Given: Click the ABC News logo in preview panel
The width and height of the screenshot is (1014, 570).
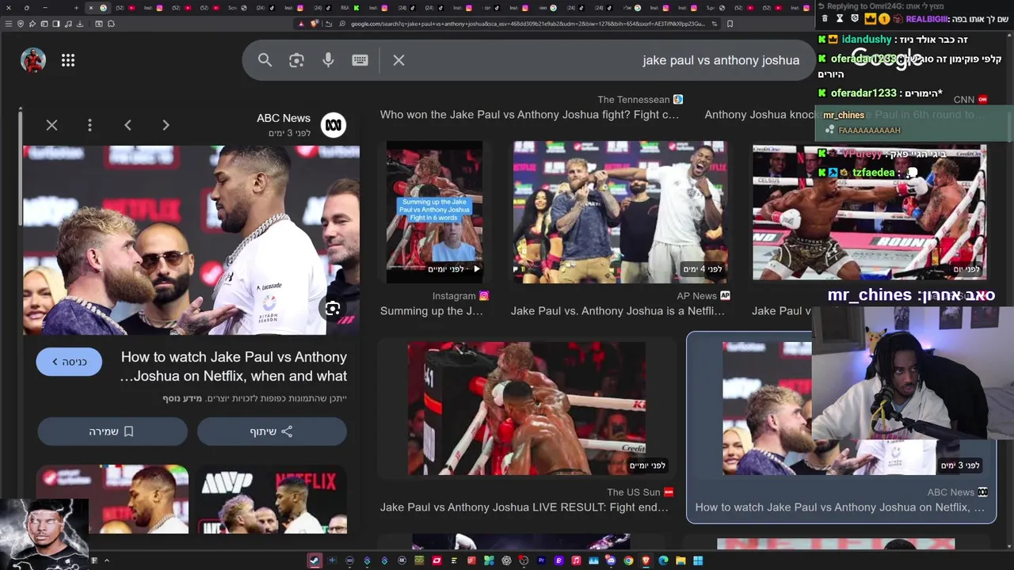Looking at the screenshot, I should coord(334,125).
